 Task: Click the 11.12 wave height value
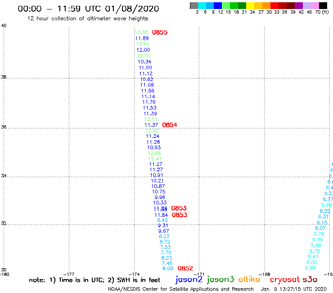(x=146, y=73)
